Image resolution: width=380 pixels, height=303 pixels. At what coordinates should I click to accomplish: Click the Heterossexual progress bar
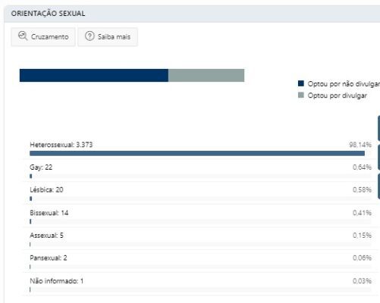pyautogui.click(x=197, y=153)
